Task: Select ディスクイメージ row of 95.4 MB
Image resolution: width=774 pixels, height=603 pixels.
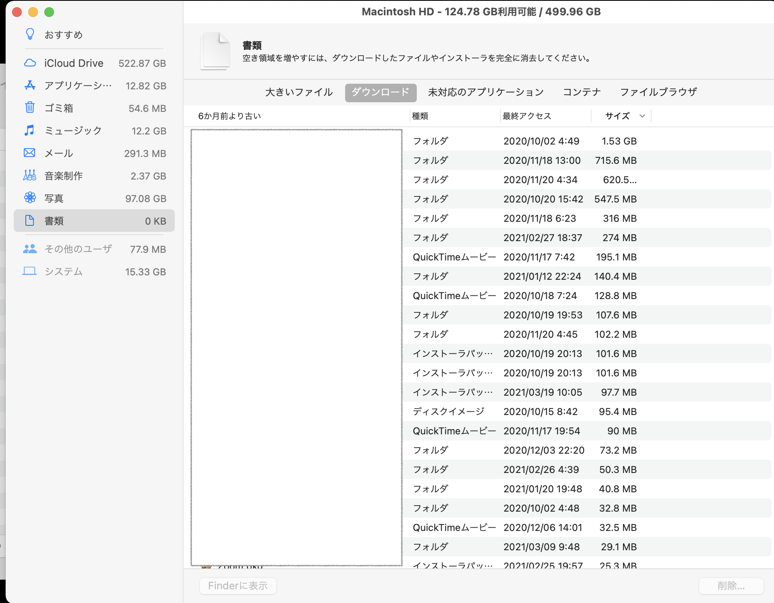Action: point(524,411)
